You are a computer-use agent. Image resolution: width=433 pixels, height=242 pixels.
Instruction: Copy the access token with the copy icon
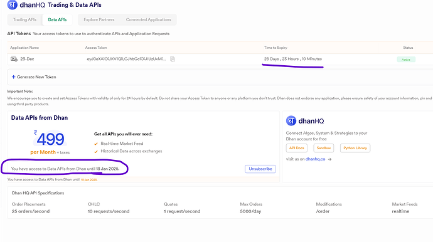(x=173, y=59)
